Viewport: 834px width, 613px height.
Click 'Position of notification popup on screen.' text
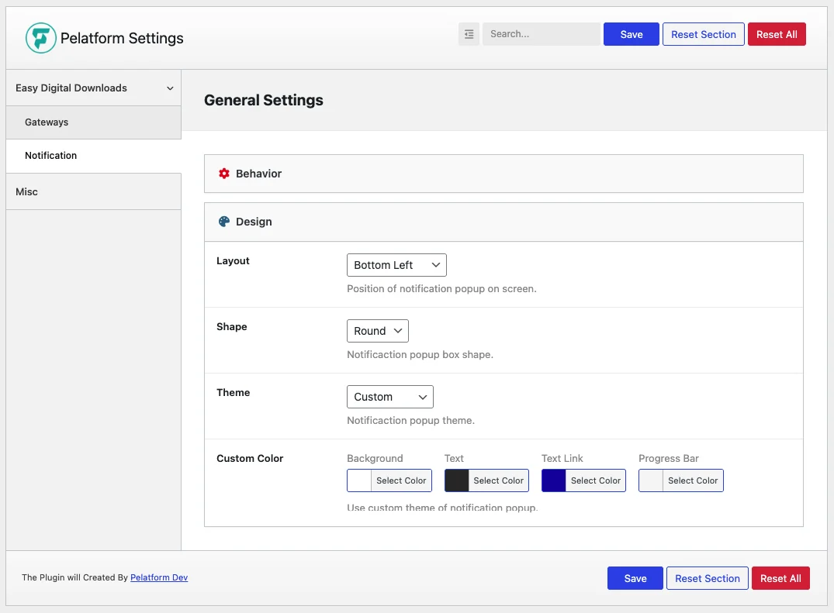pos(441,288)
